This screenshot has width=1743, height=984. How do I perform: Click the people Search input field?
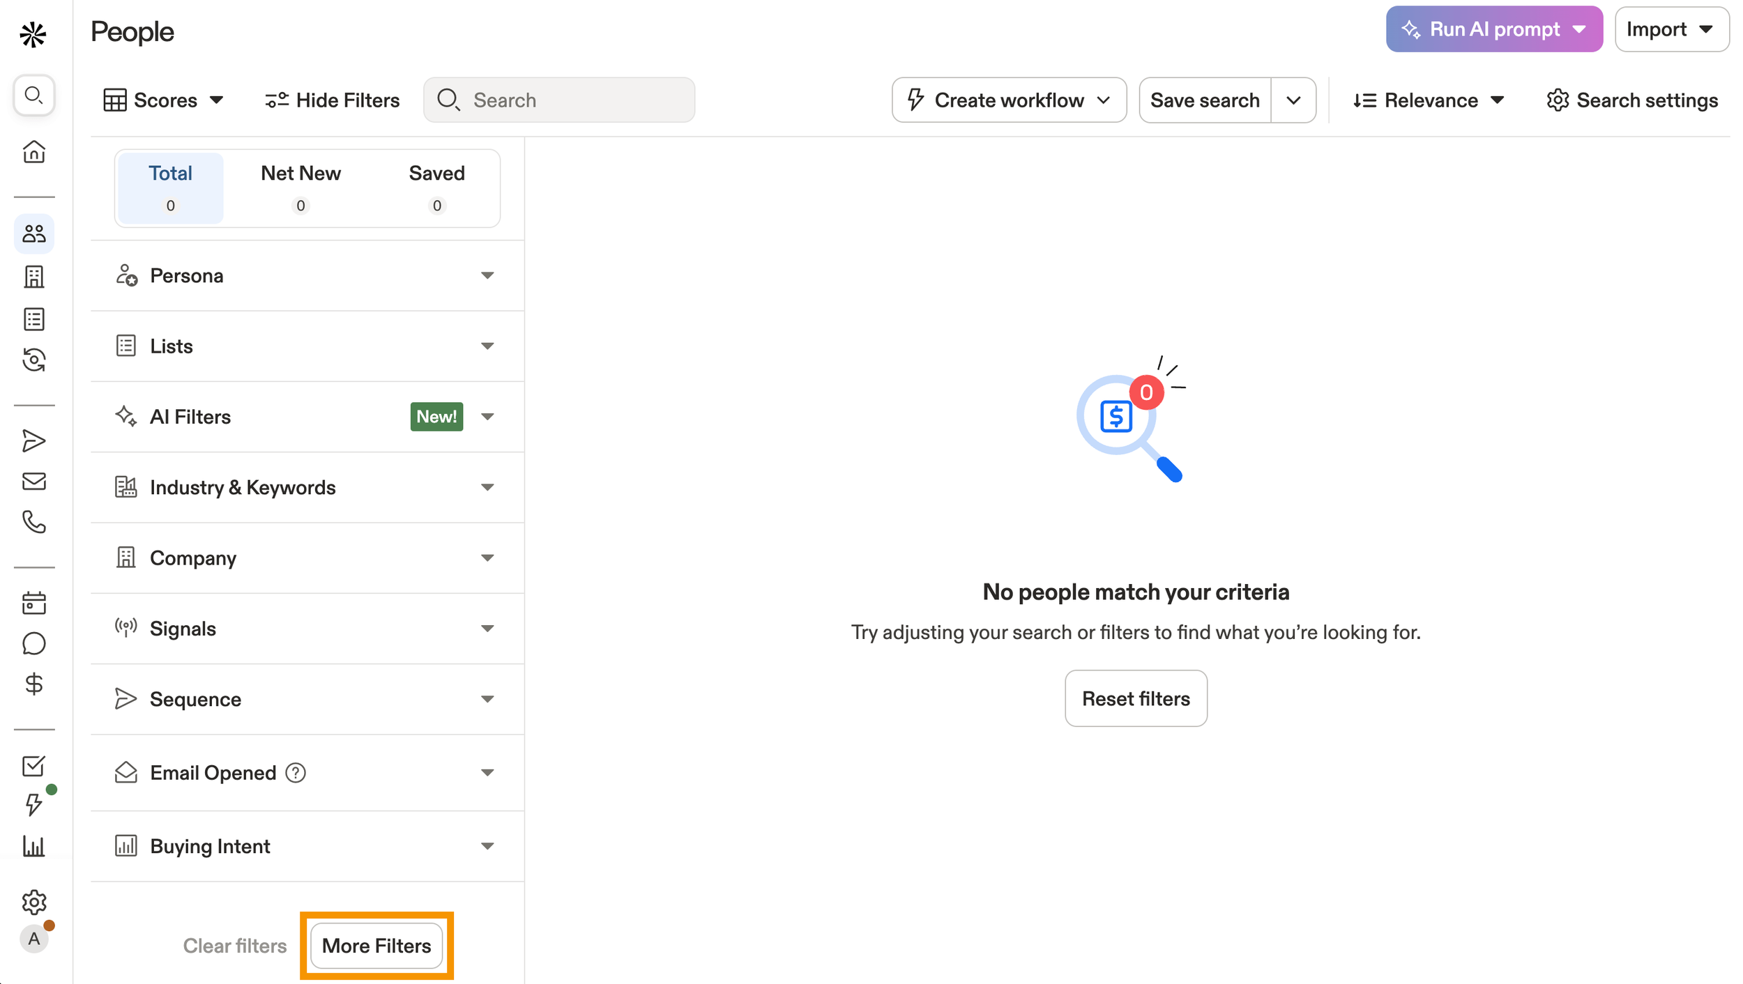pos(572,100)
